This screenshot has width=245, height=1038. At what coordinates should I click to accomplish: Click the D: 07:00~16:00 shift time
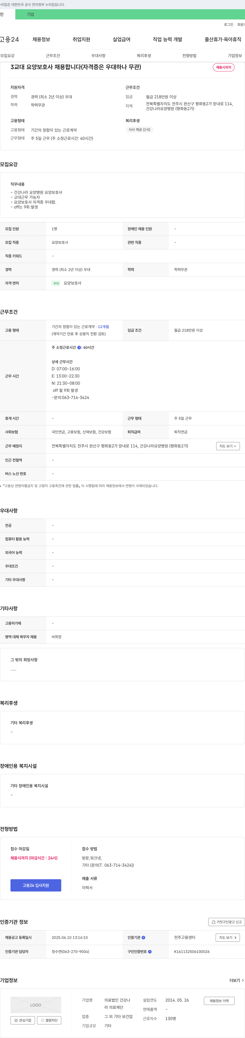(x=66, y=369)
